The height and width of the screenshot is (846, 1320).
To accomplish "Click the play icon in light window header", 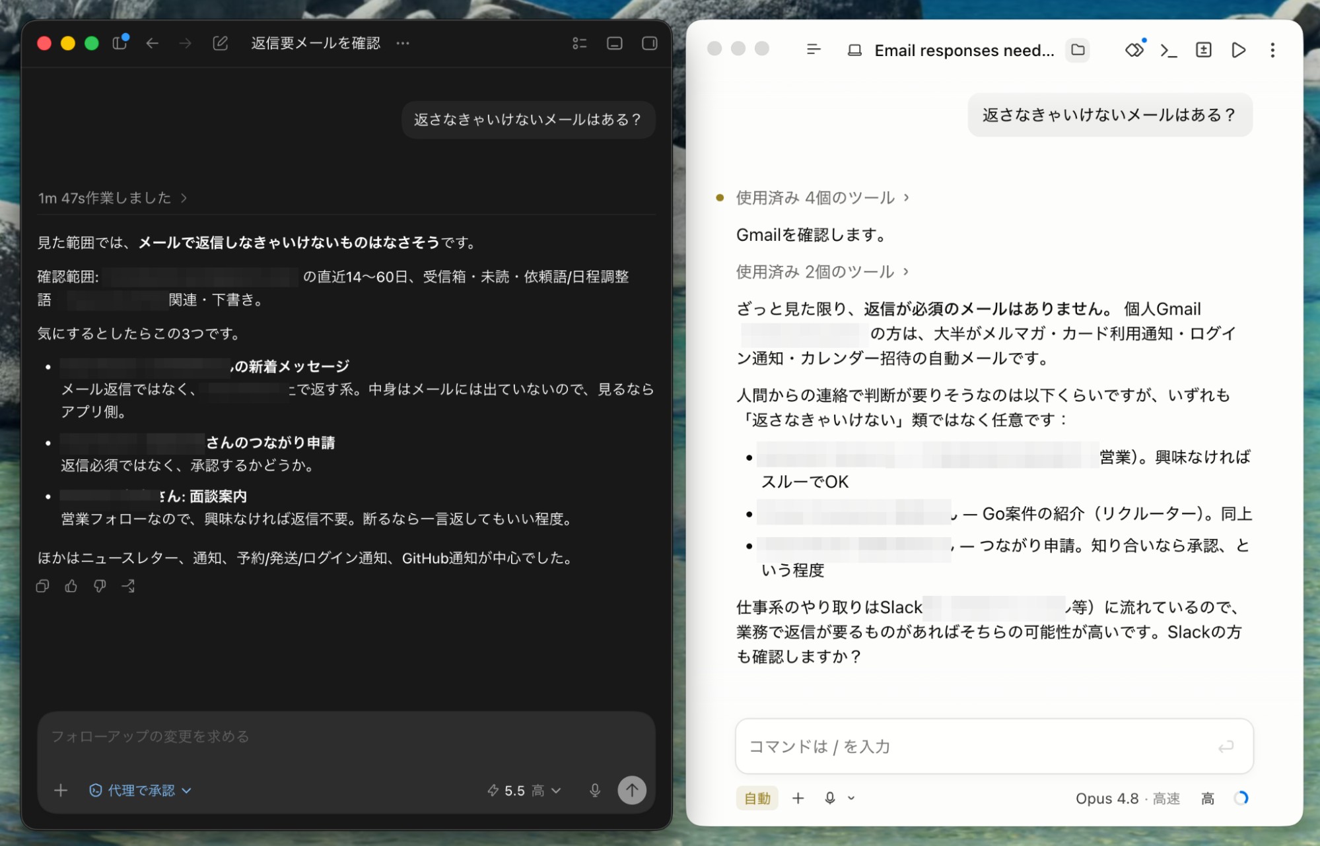I will tap(1239, 50).
